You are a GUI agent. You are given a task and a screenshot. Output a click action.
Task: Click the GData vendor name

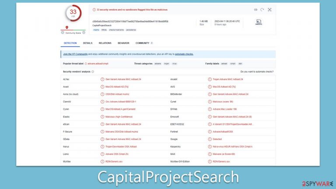pyautogui.click(x=66, y=139)
